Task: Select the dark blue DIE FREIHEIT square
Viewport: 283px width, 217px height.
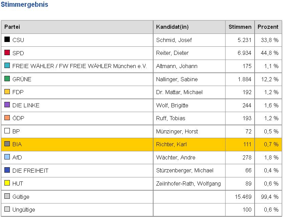Action: click(7, 170)
